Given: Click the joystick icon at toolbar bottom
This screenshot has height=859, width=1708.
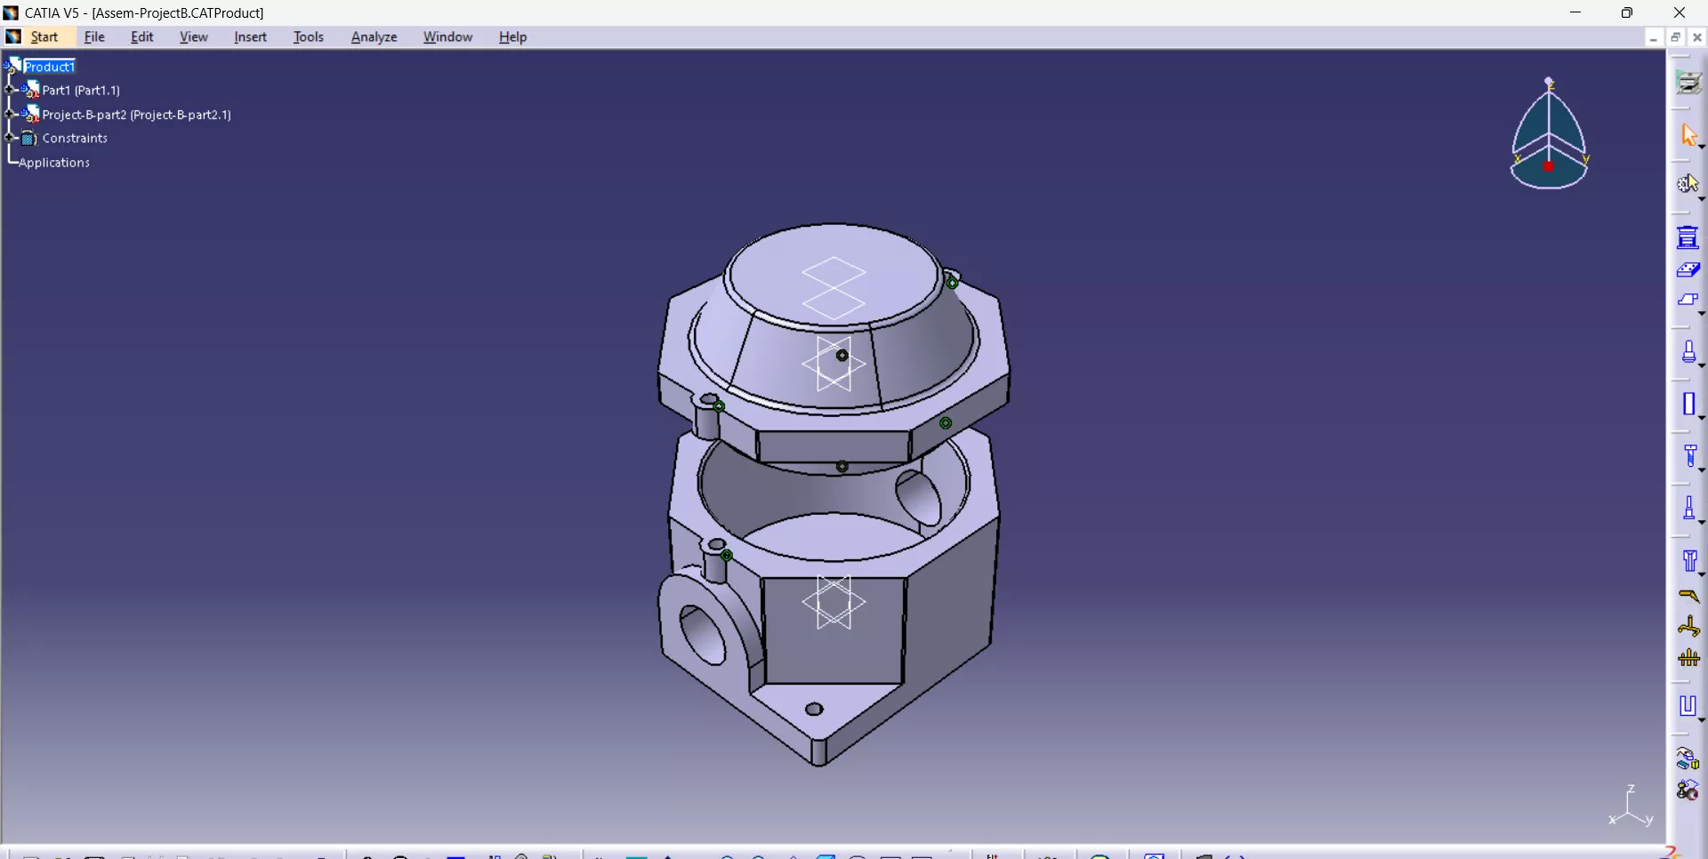Looking at the screenshot, I should coord(1688,791).
